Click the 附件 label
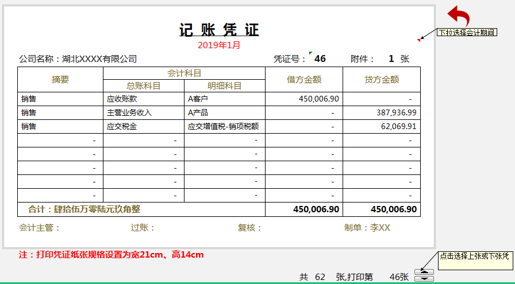 [x=363, y=59]
